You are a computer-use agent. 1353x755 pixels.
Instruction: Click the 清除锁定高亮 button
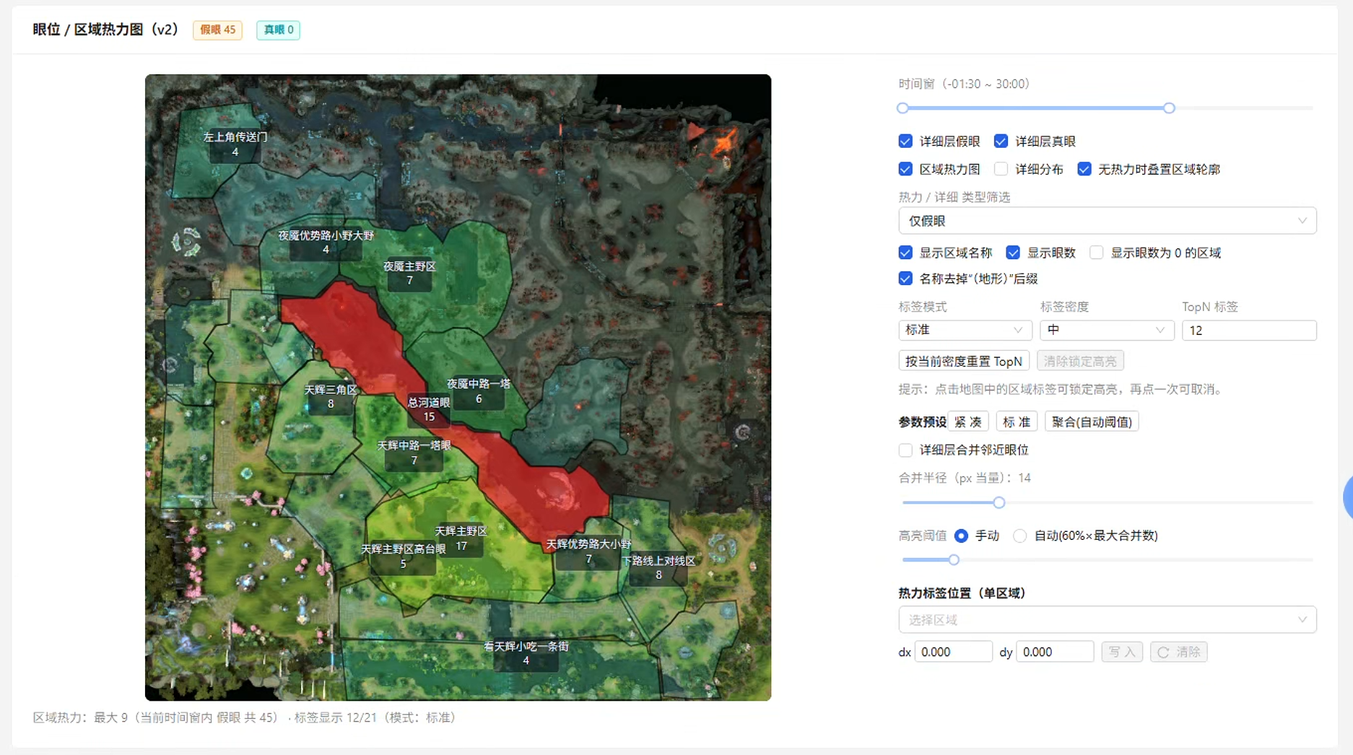(x=1080, y=361)
